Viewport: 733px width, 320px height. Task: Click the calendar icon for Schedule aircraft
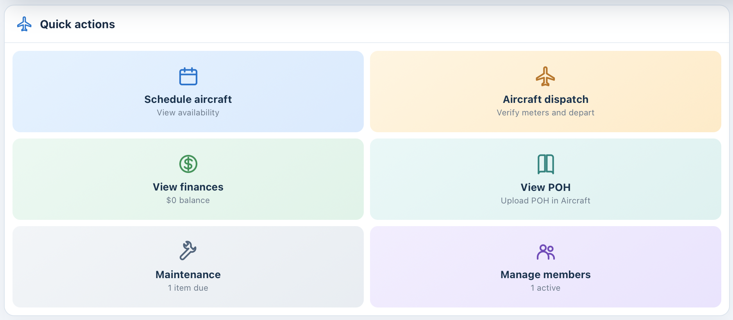coord(188,76)
